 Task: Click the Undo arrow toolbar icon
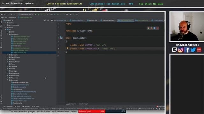[x=67, y=15]
